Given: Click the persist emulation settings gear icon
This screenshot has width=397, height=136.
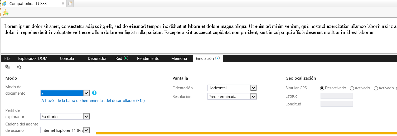Looking at the screenshot, I should click(8, 67).
